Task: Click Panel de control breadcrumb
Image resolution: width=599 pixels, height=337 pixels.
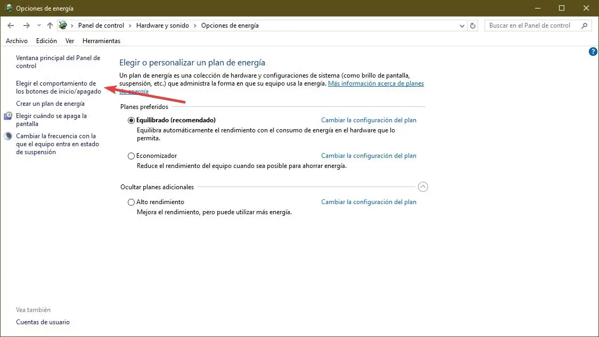Action: 101,26
